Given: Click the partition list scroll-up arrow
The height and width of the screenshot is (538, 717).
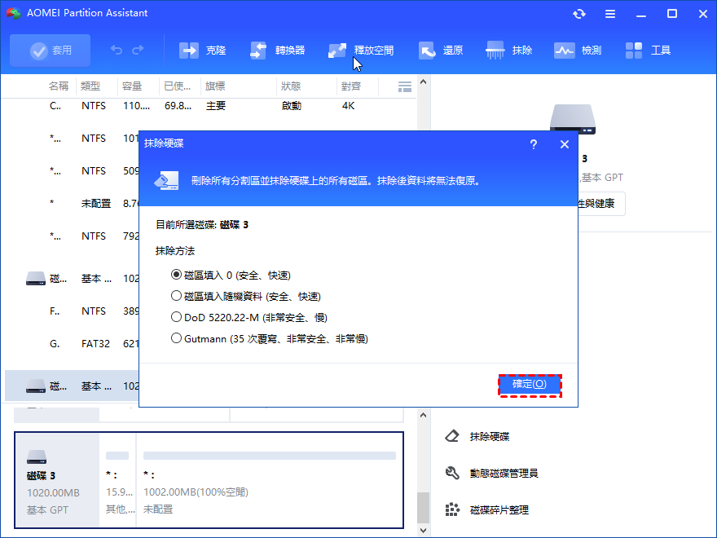Looking at the screenshot, I should [423, 82].
